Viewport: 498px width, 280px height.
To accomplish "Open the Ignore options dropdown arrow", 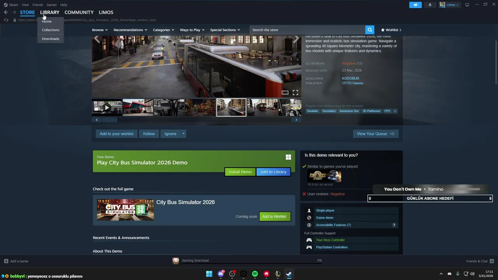I will (x=183, y=134).
